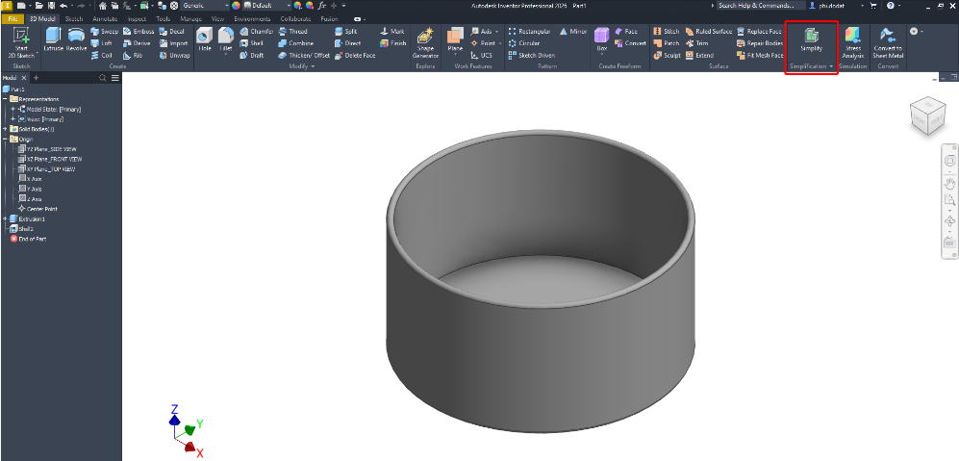959x461 pixels.
Task: Collapse the Representations tree node
Action: 6,99
